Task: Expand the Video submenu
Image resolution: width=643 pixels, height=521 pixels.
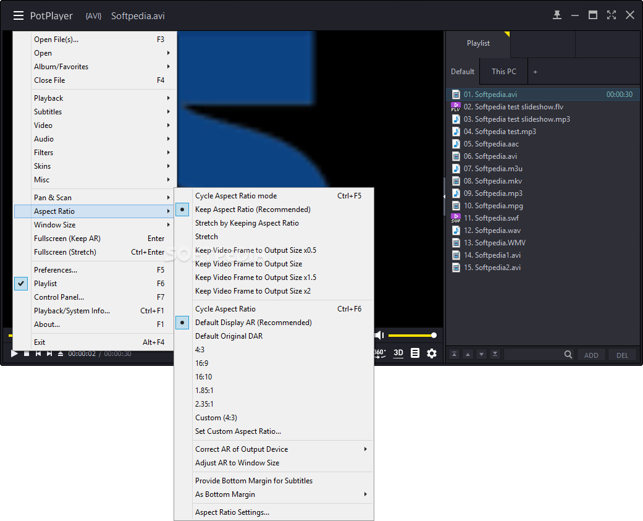Action: click(x=95, y=125)
